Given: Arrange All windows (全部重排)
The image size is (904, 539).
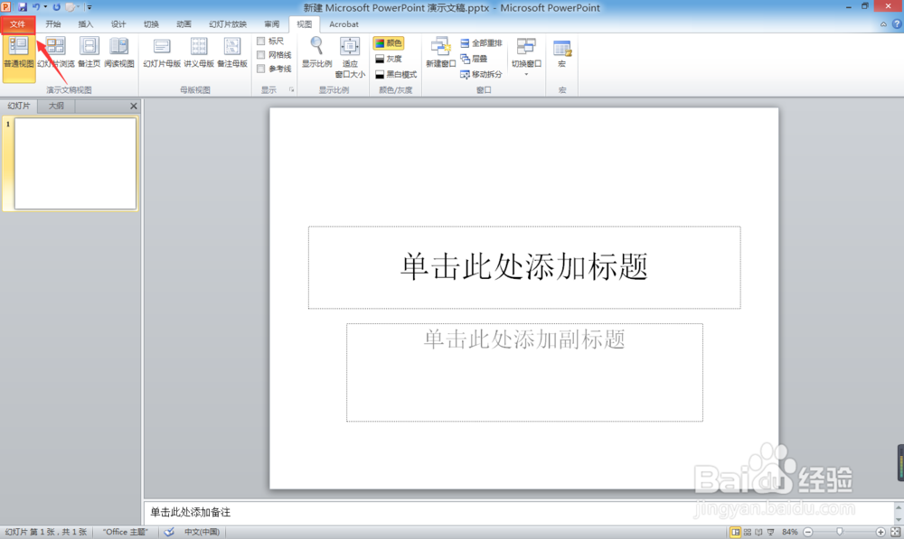Looking at the screenshot, I should pos(483,42).
